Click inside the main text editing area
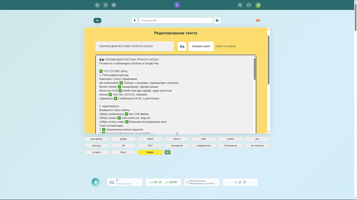The width and height of the screenshot is (357, 200). coord(176,94)
